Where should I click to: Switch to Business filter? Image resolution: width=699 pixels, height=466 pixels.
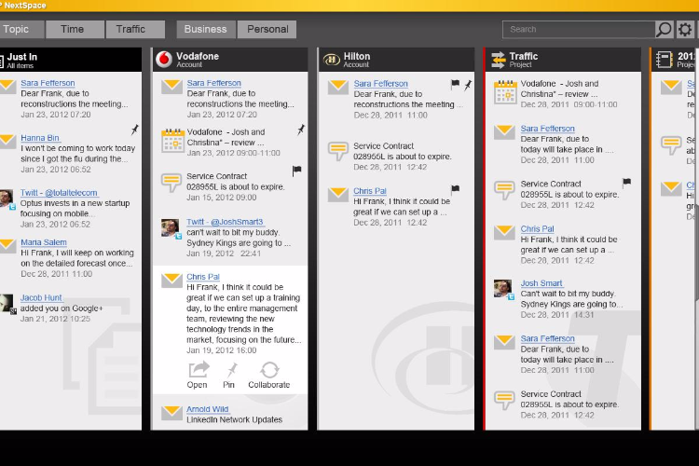pos(206,30)
